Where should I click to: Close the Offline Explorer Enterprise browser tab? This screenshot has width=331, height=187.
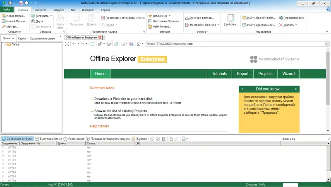click(x=100, y=37)
